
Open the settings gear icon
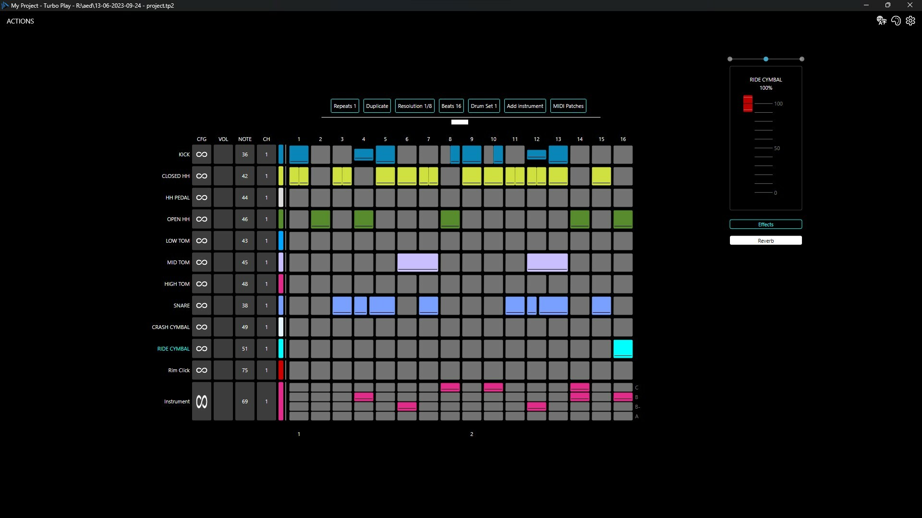click(x=910, y=21)
